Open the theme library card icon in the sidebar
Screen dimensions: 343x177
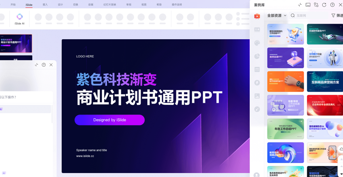(257, 30)
